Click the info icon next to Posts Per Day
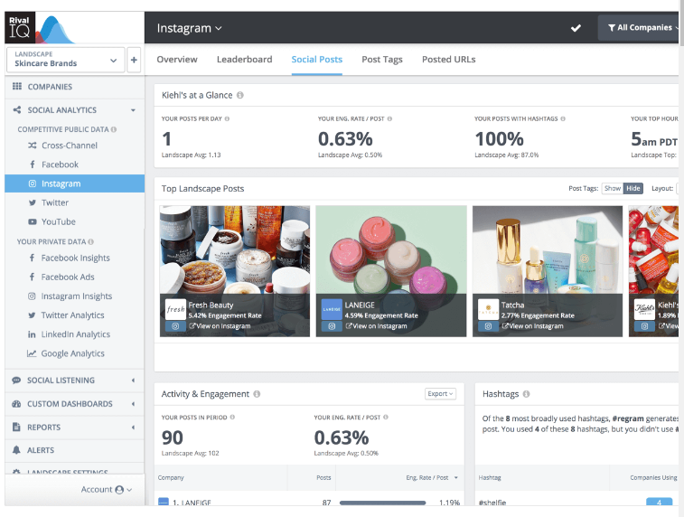Screen dimensions: 684x517 [x=227, y=118]
